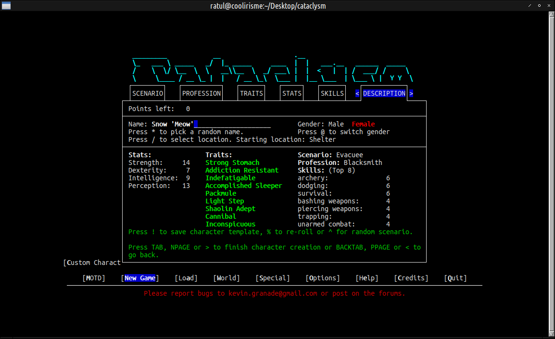The width and height of the screenshot is (555, 339).
Task: Click the survival skill row
Action: point(344,193)
